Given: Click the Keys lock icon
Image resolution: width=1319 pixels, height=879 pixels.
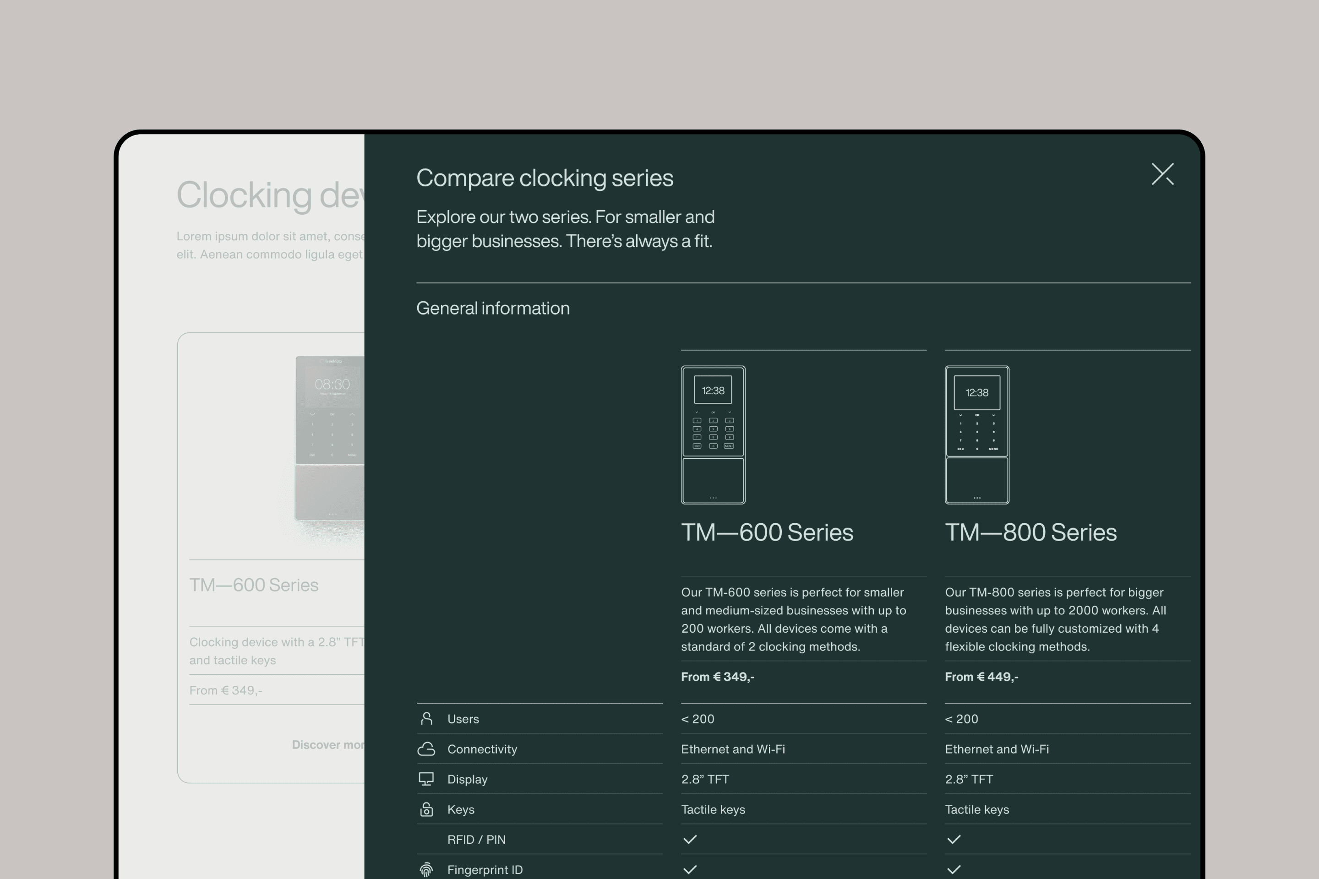Looking at the screenshot, I should click(x=426, y=809).
